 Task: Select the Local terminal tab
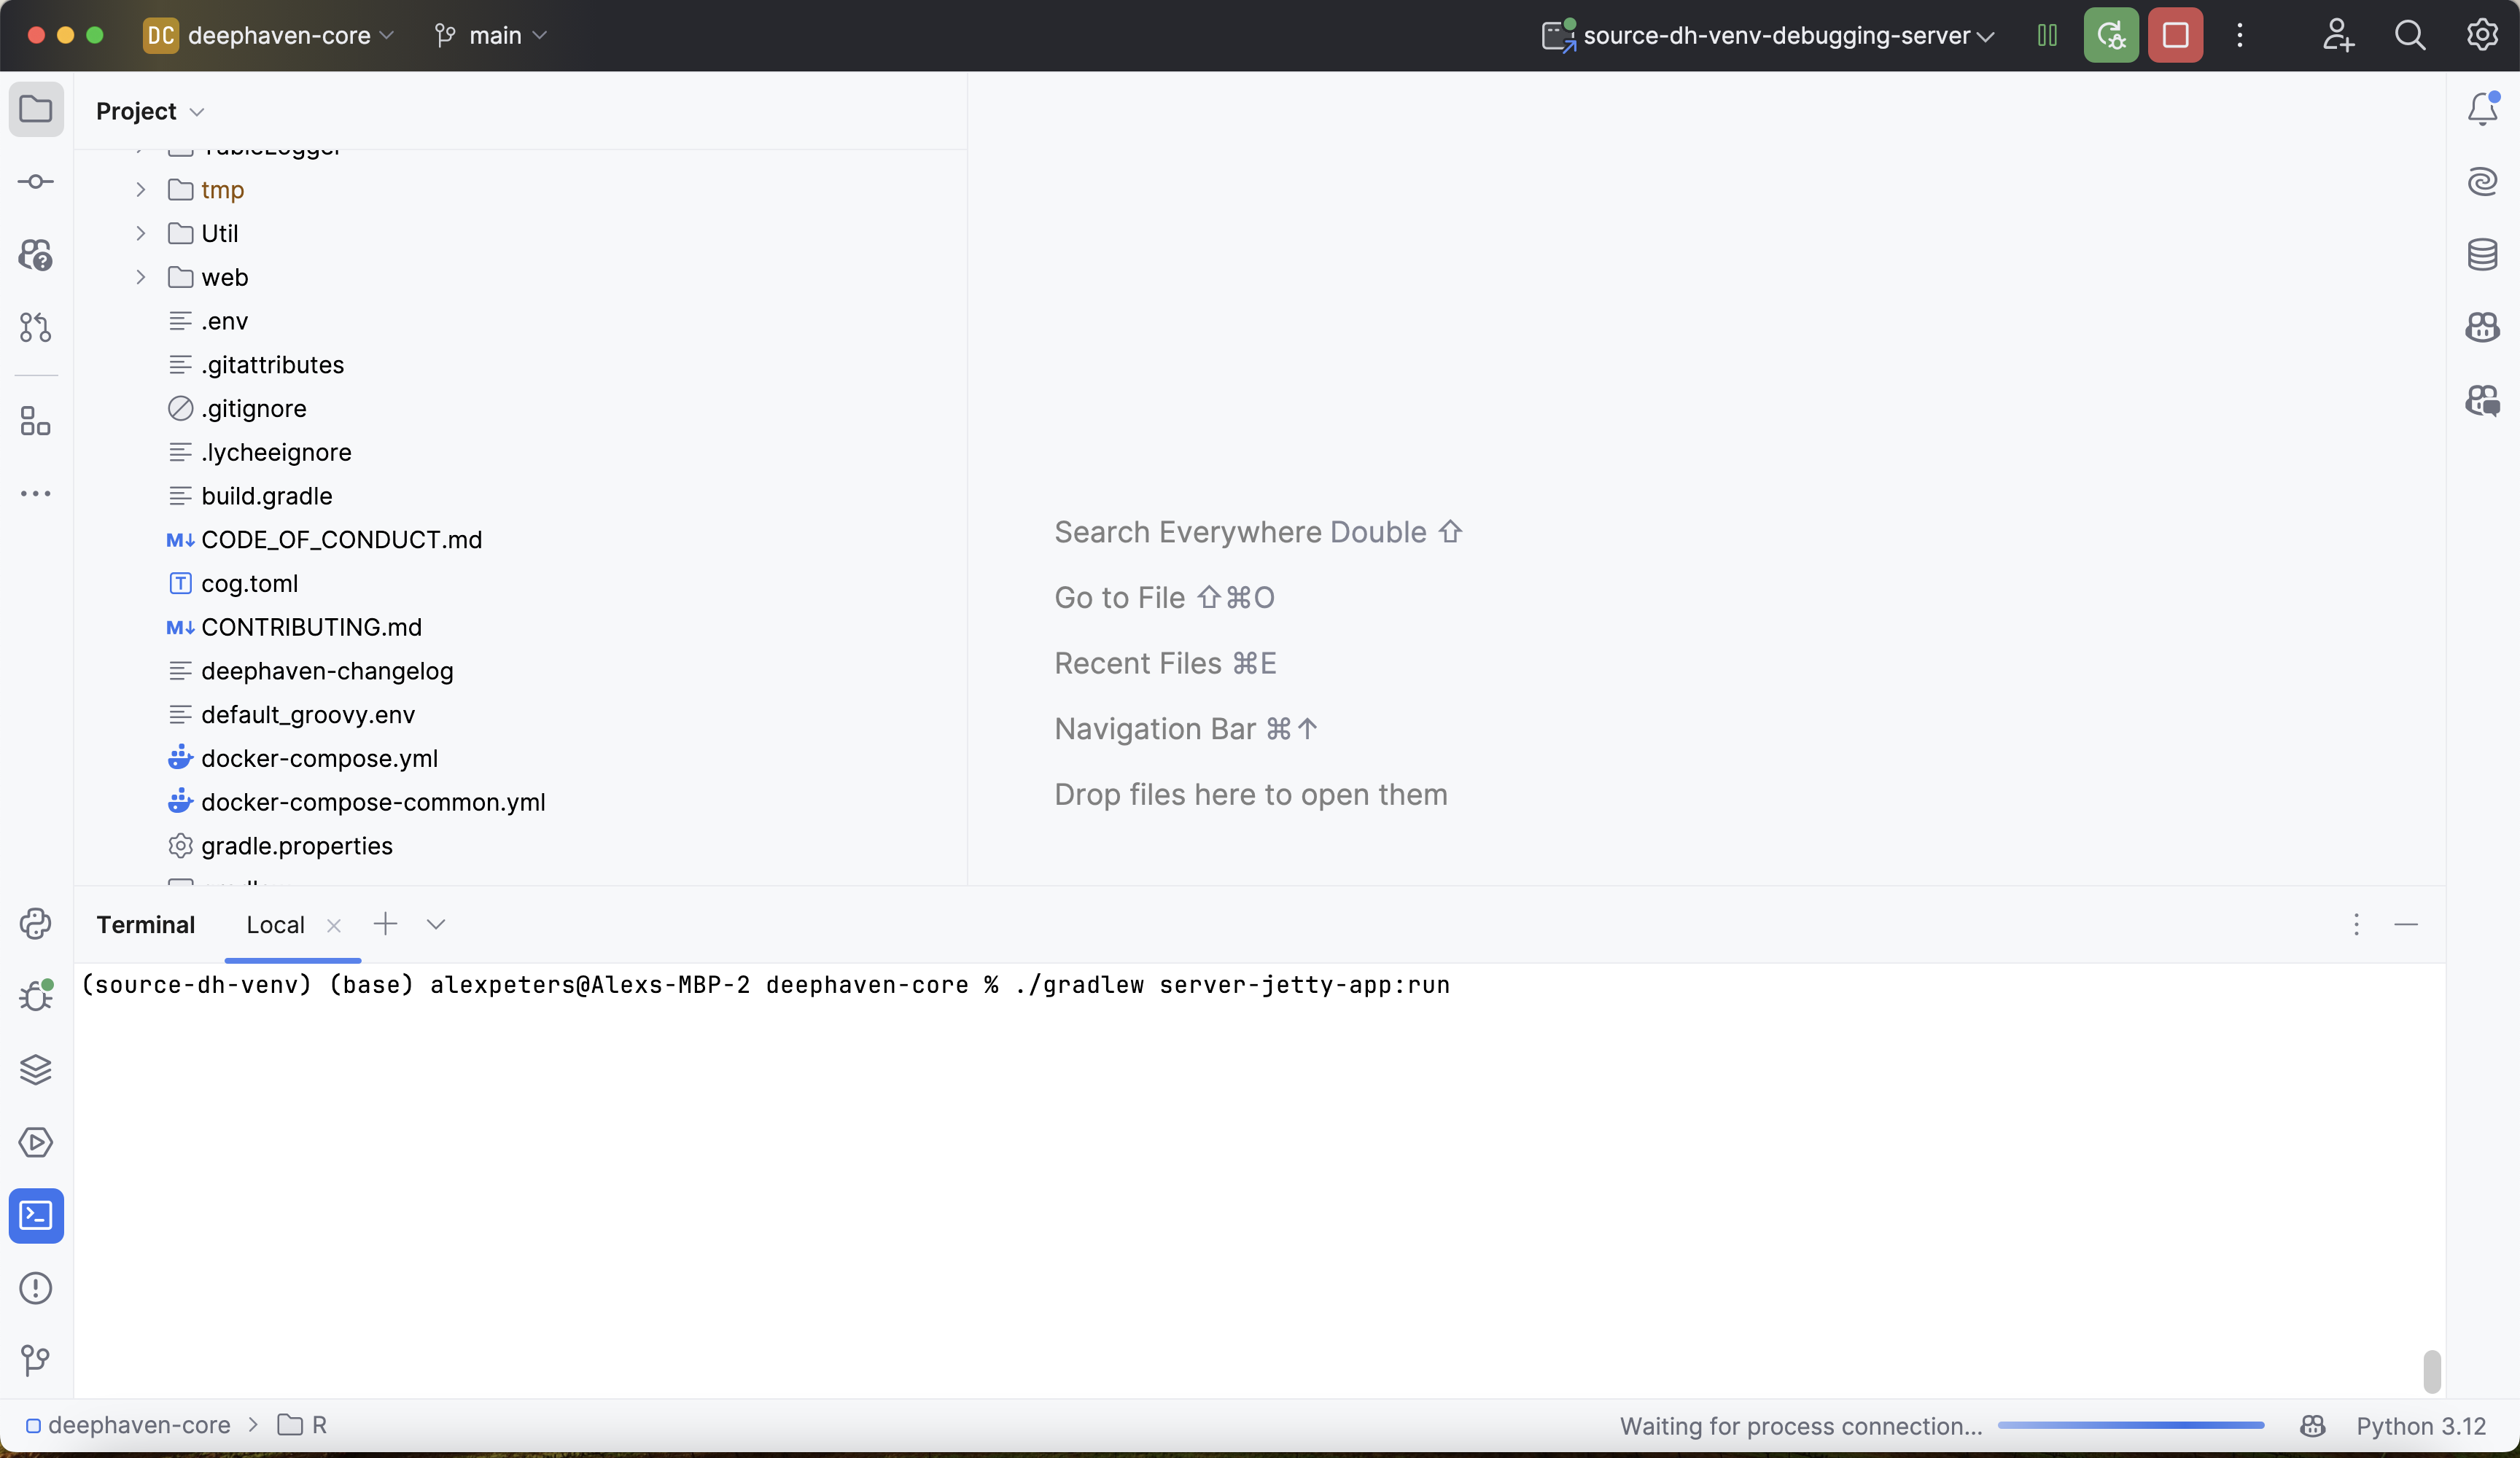(275, 925)
